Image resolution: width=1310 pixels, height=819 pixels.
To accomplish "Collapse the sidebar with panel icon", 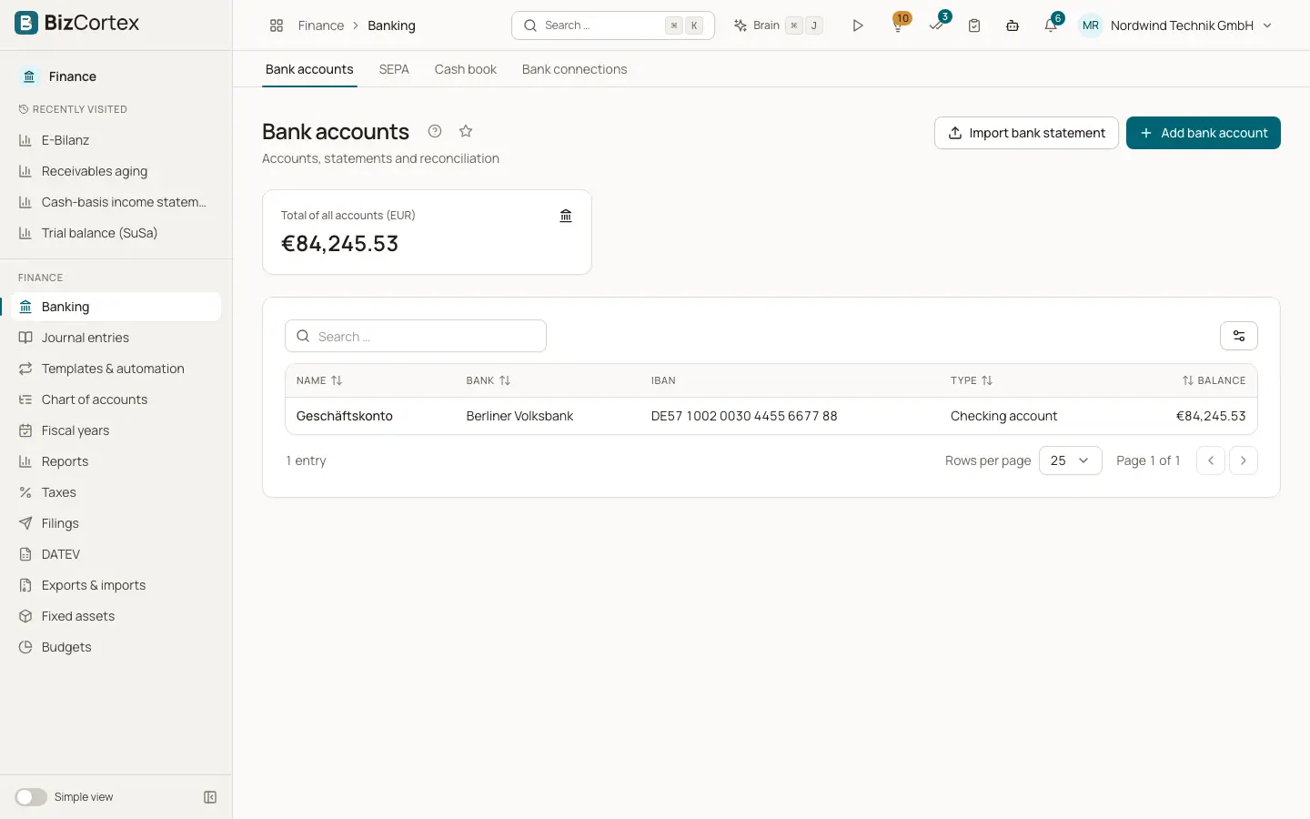I will [x=210, y=797].
